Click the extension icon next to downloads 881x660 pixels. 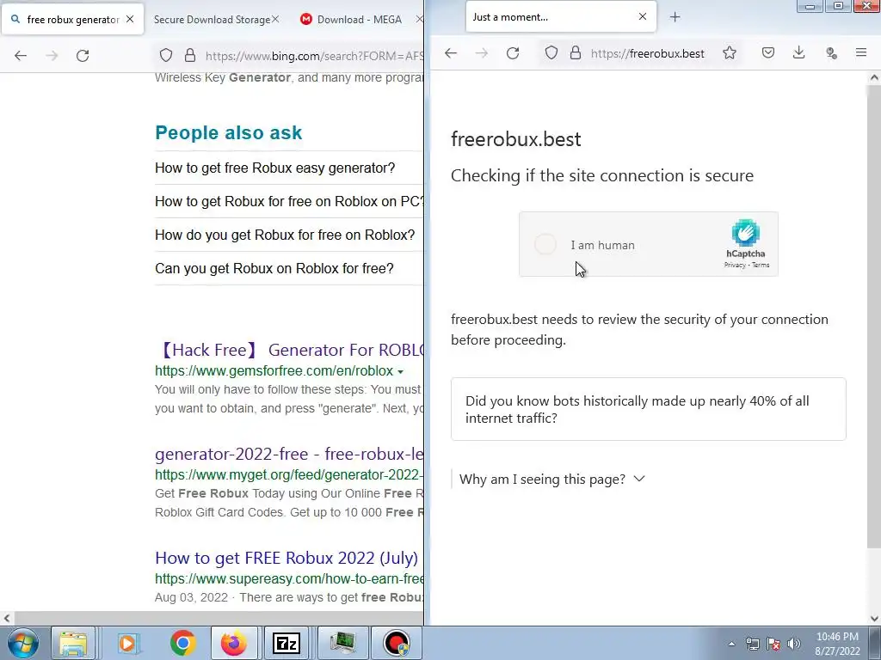831,53
